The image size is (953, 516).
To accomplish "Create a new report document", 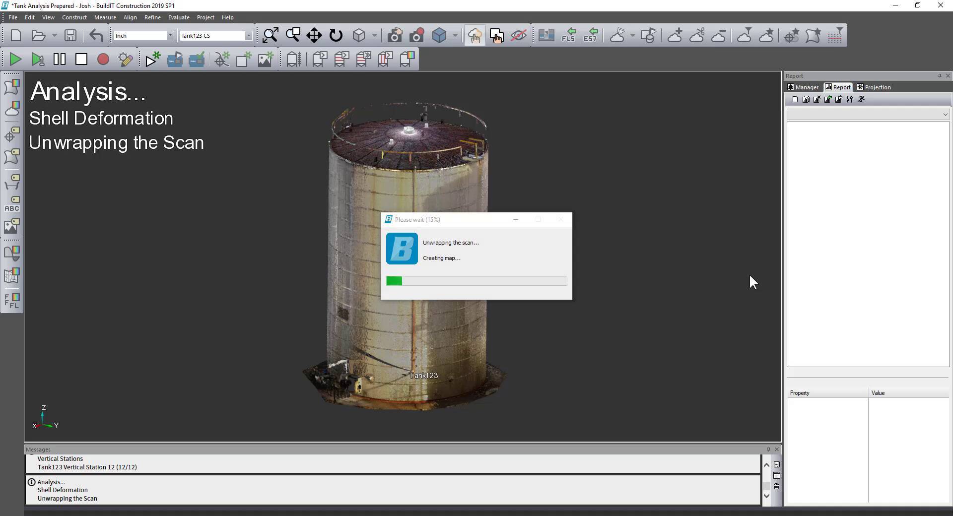I will point(795,99).
